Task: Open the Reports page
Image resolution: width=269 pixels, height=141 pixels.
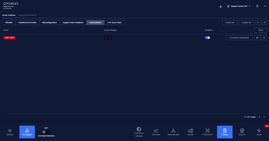Action: [x=242, y=132]
